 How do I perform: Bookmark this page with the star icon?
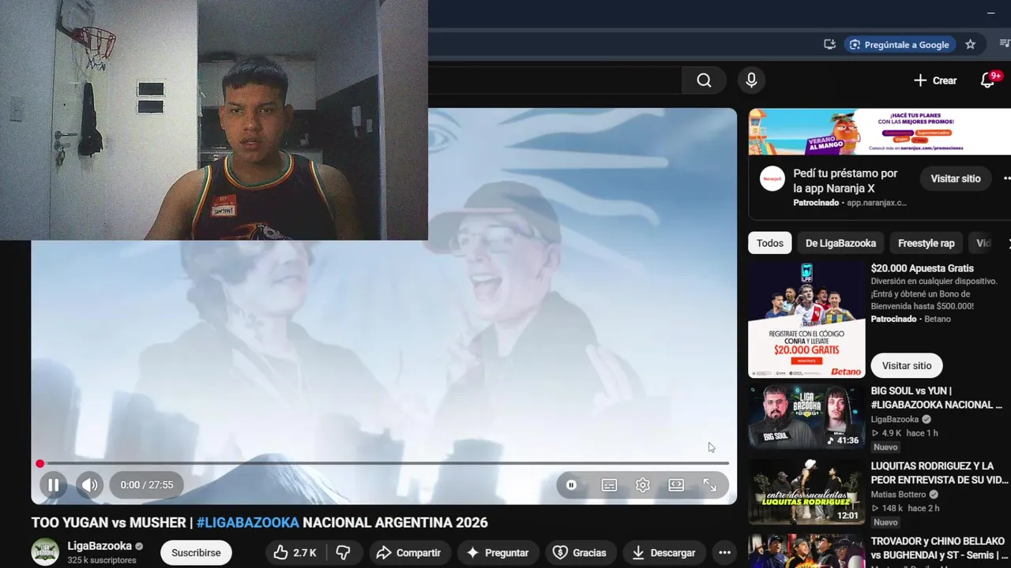(x=971, y=44)
